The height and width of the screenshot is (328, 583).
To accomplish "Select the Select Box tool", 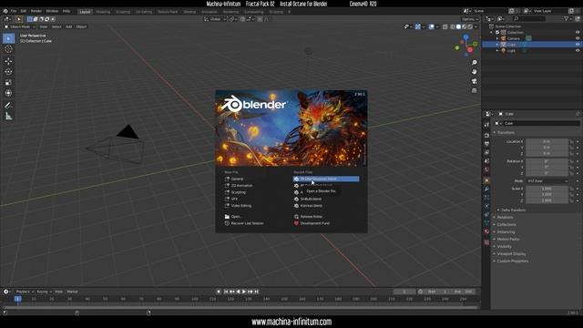I will [8, 38].
